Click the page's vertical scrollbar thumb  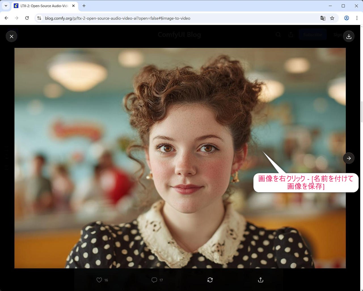(x=361, y=112)
